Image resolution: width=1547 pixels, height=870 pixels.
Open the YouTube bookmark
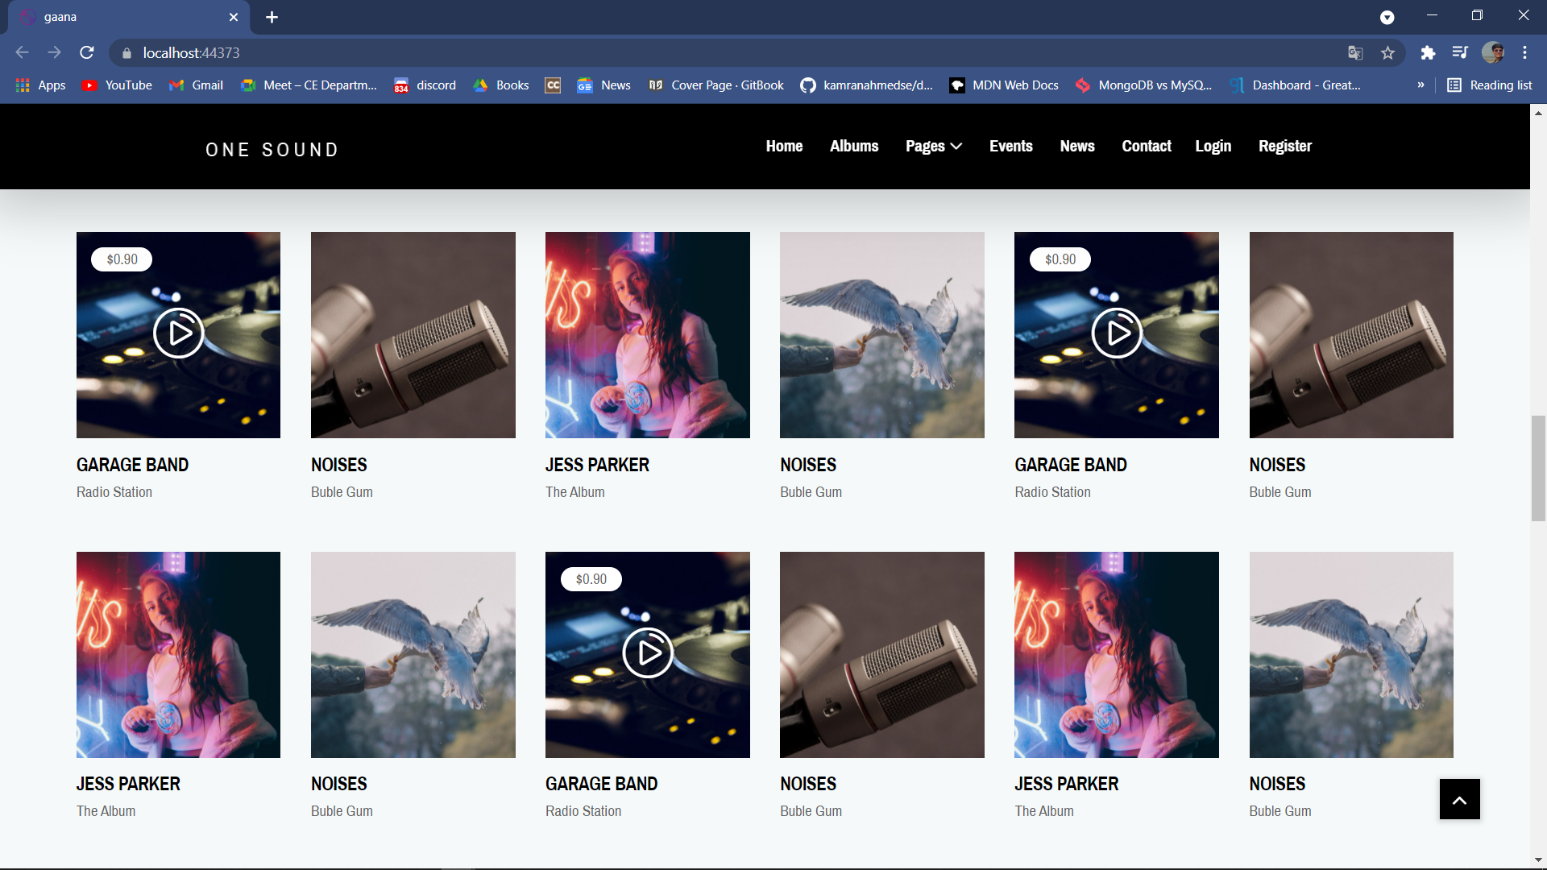[x=118, y=85]
